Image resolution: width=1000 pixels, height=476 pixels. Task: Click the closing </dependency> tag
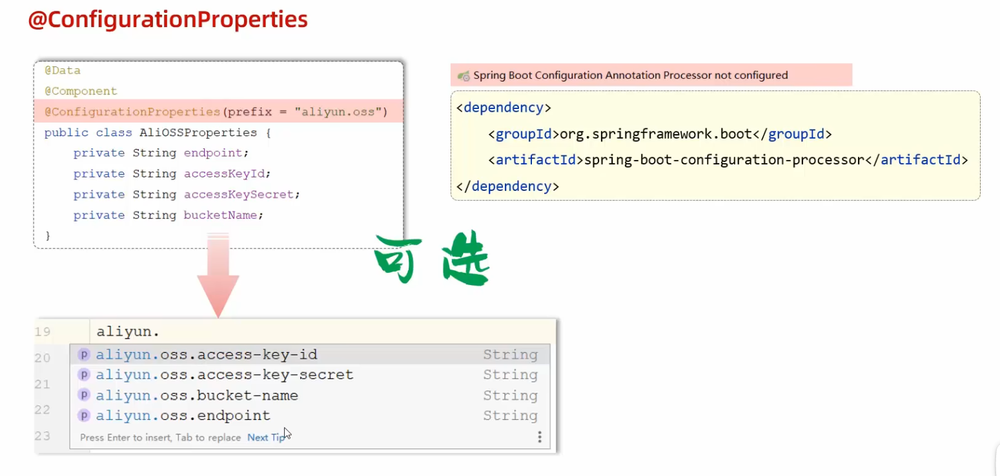507,186
